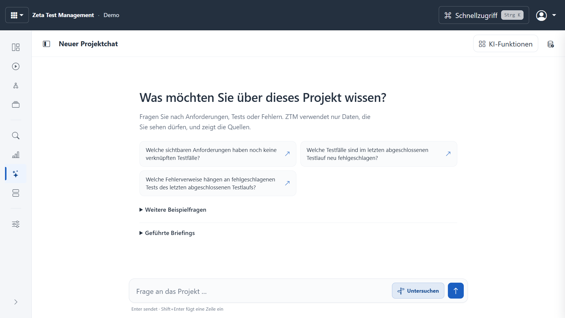Expand Weitere Beispielfragen

173,210
